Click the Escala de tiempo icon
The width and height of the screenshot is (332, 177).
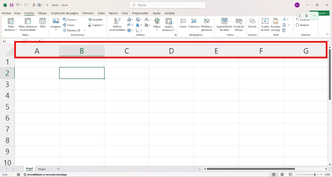click(x=239, y=24)
